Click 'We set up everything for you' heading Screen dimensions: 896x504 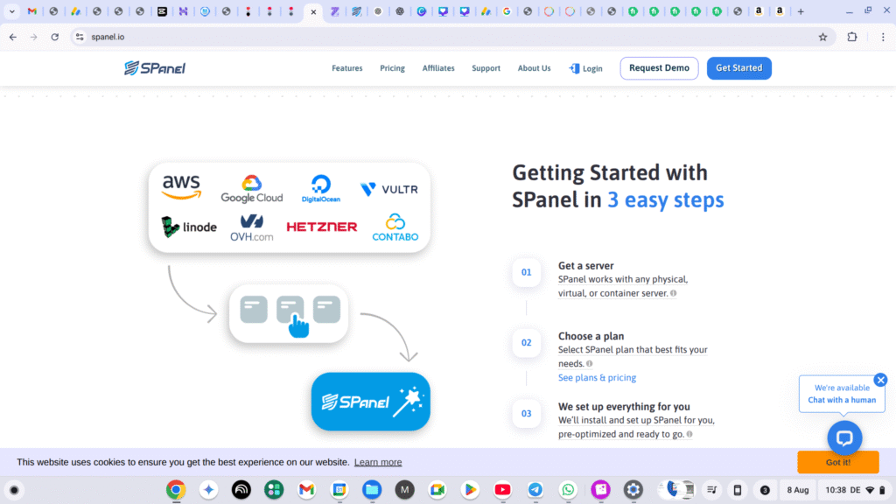[624, 407]
